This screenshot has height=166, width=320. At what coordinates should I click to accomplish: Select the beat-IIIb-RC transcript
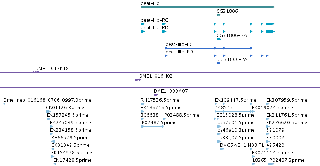[208, 24]
